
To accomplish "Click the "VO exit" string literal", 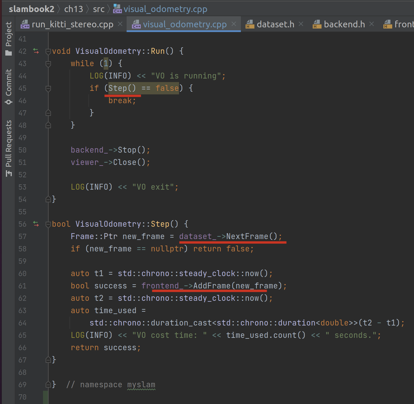I will coord(153,187).
